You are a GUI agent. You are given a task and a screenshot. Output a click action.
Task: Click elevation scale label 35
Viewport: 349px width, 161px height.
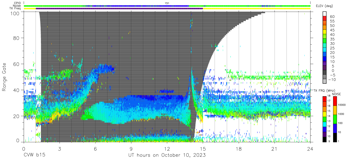[332, 39]
